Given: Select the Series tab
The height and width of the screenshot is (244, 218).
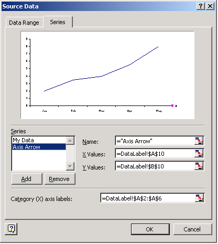Looking at the screenshot, I should (x=58, y=22).
